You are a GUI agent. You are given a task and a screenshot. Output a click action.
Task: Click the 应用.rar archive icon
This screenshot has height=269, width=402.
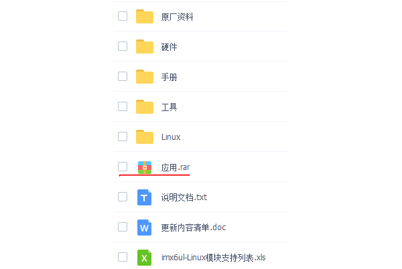[x=145, y=167]
